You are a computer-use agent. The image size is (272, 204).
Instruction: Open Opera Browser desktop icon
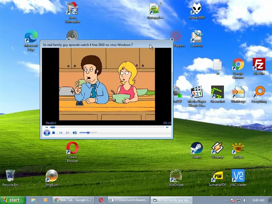click(73, 152)
